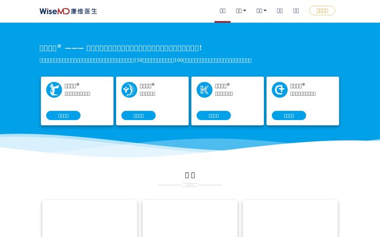The image size is (380, 237).
Task: Open nav item beside the gold outlined button
Action: pos(296,11)
